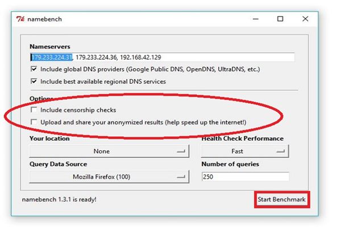Toggle Include best available regional DNS services

[x=34, y=81]
